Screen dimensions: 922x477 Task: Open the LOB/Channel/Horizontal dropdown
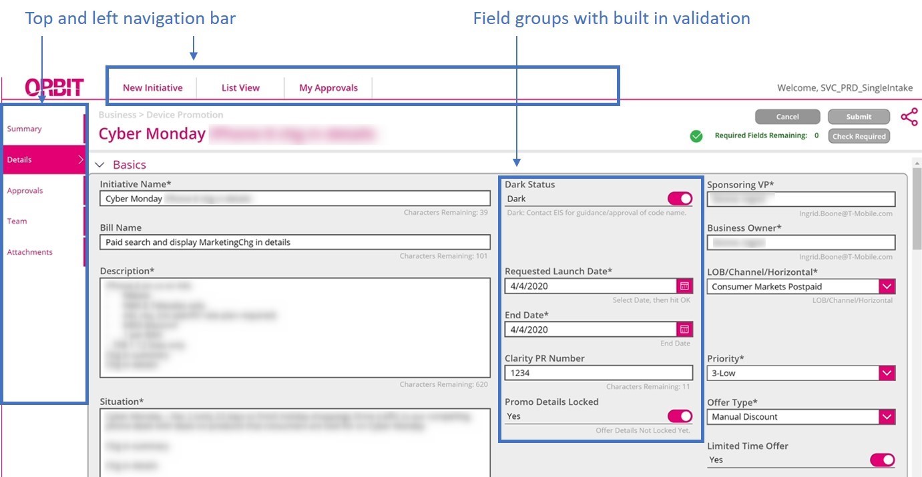[887, 287]
